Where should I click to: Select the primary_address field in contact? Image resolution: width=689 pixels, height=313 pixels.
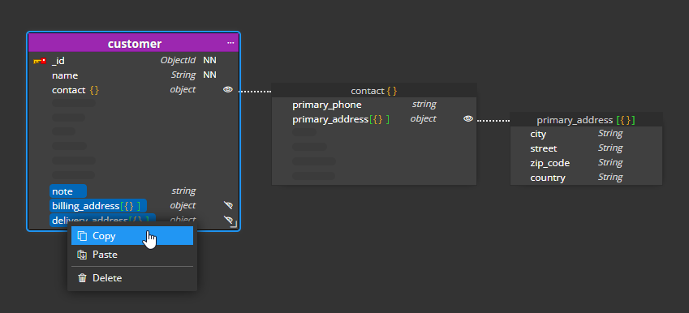pos(374,119)
